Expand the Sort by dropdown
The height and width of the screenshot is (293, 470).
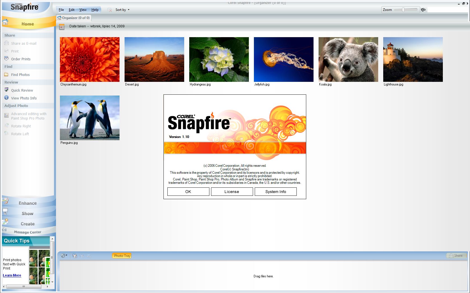click(122, 10)
